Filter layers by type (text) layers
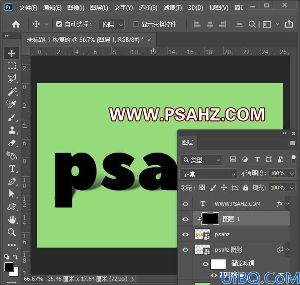 [x=257, y=159]
